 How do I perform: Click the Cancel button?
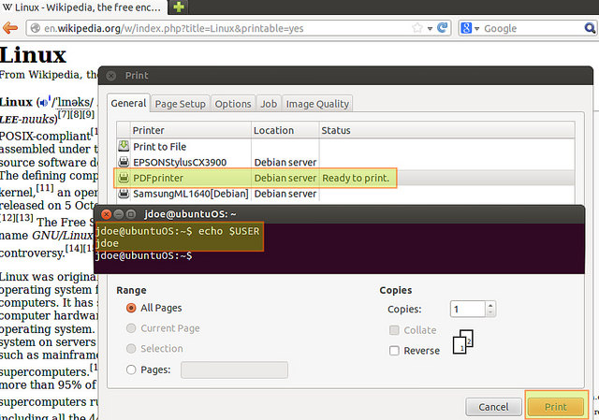coord(493,407)
